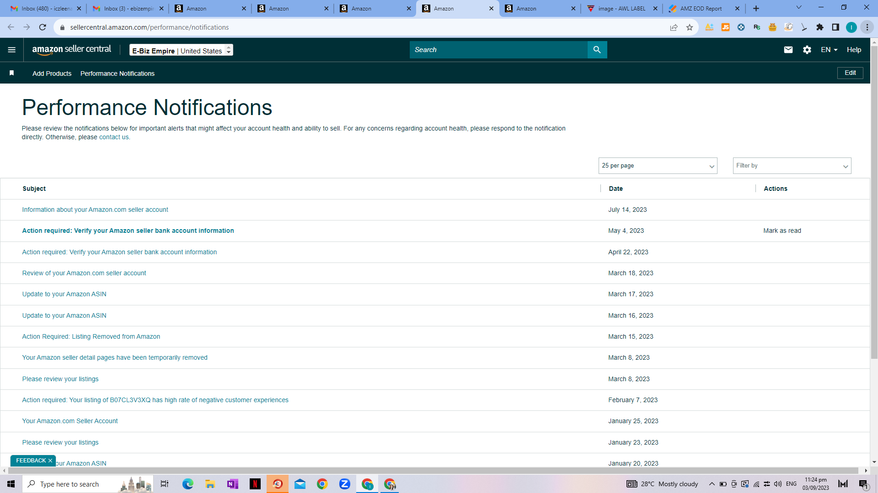Show hidden system tray icons

coord(712,484)
